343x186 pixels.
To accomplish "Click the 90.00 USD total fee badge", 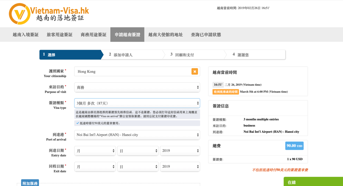I will point(294,146).
